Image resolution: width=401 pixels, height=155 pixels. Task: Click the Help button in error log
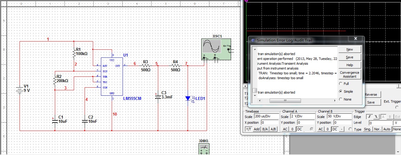349,65
